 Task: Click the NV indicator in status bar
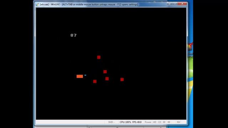click(178, 122)
